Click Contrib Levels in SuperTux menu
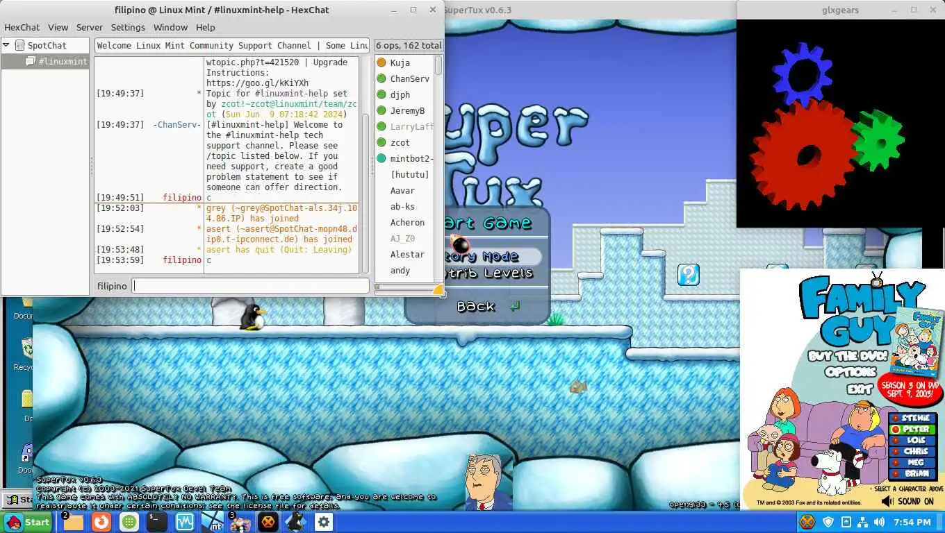 click(489, 273)
